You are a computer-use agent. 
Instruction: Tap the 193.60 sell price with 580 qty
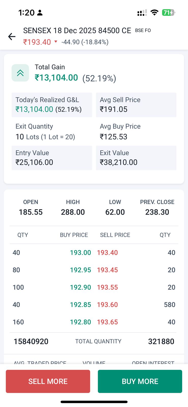(107, 305)
